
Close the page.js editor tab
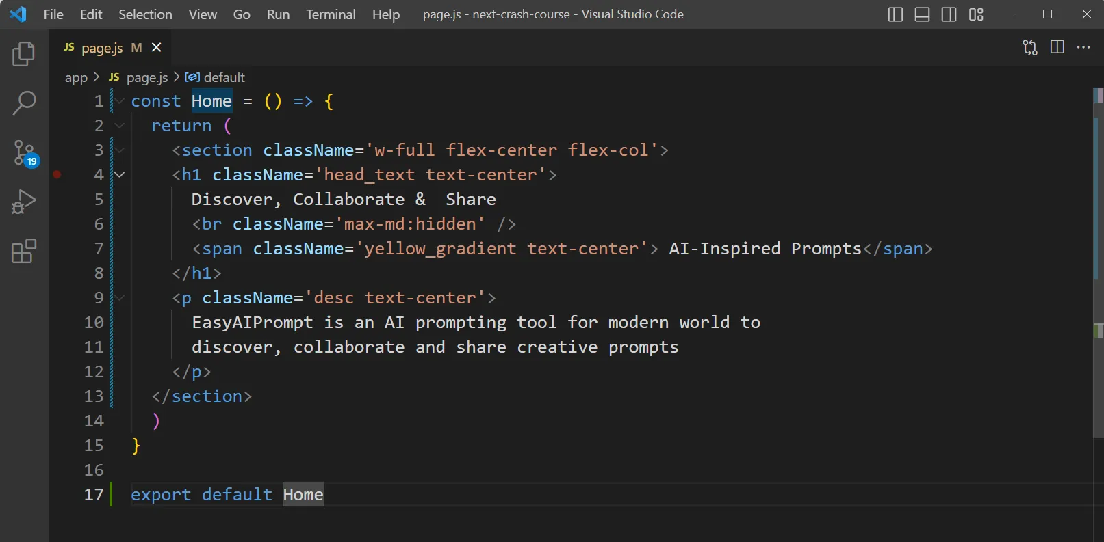(x=156, y=47)
